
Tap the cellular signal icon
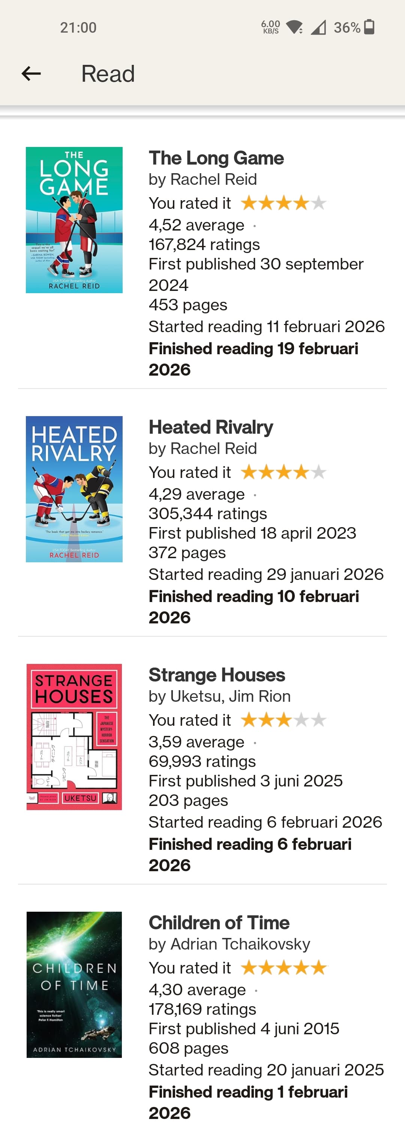pyautogui.click(x=318, y=28)
